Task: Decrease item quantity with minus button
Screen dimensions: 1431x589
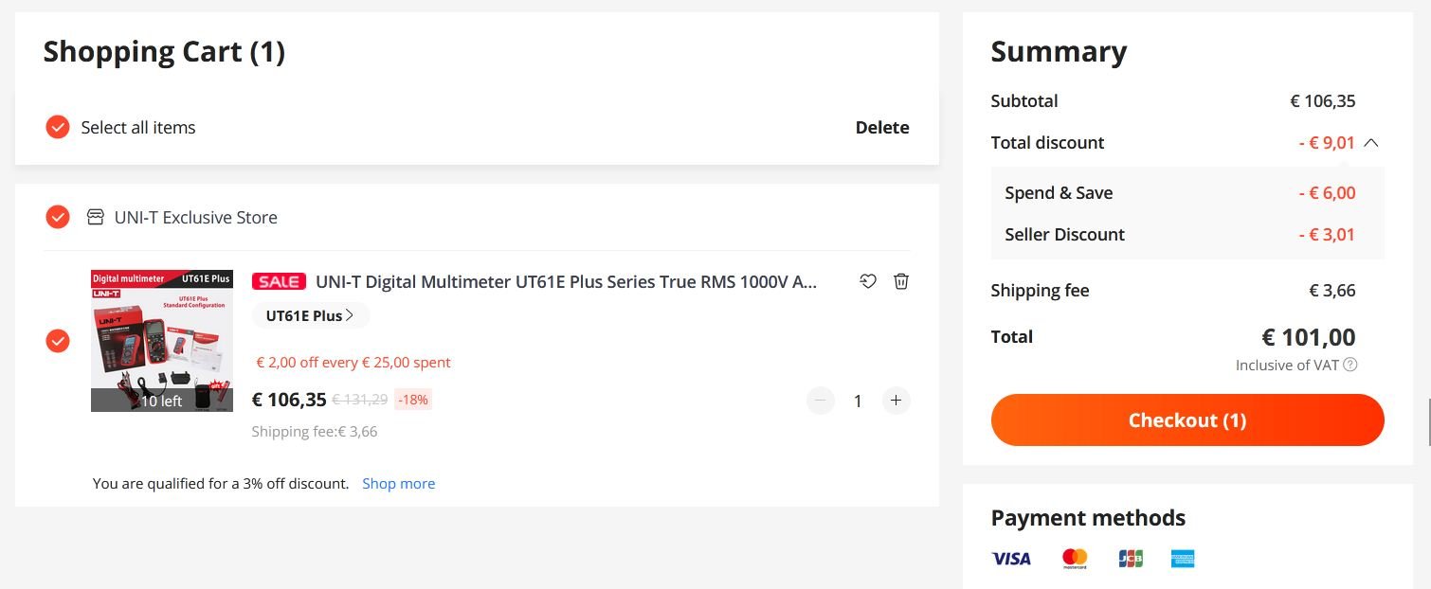Action: pyautogui.click(x=821, y=401)
